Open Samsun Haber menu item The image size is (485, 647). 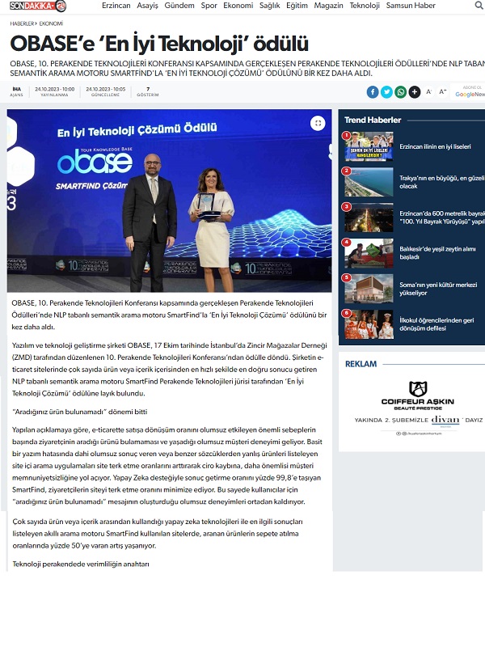click(x=411, y=6)
